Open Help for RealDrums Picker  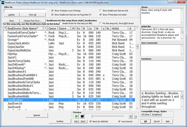click(x=167, y=121)
